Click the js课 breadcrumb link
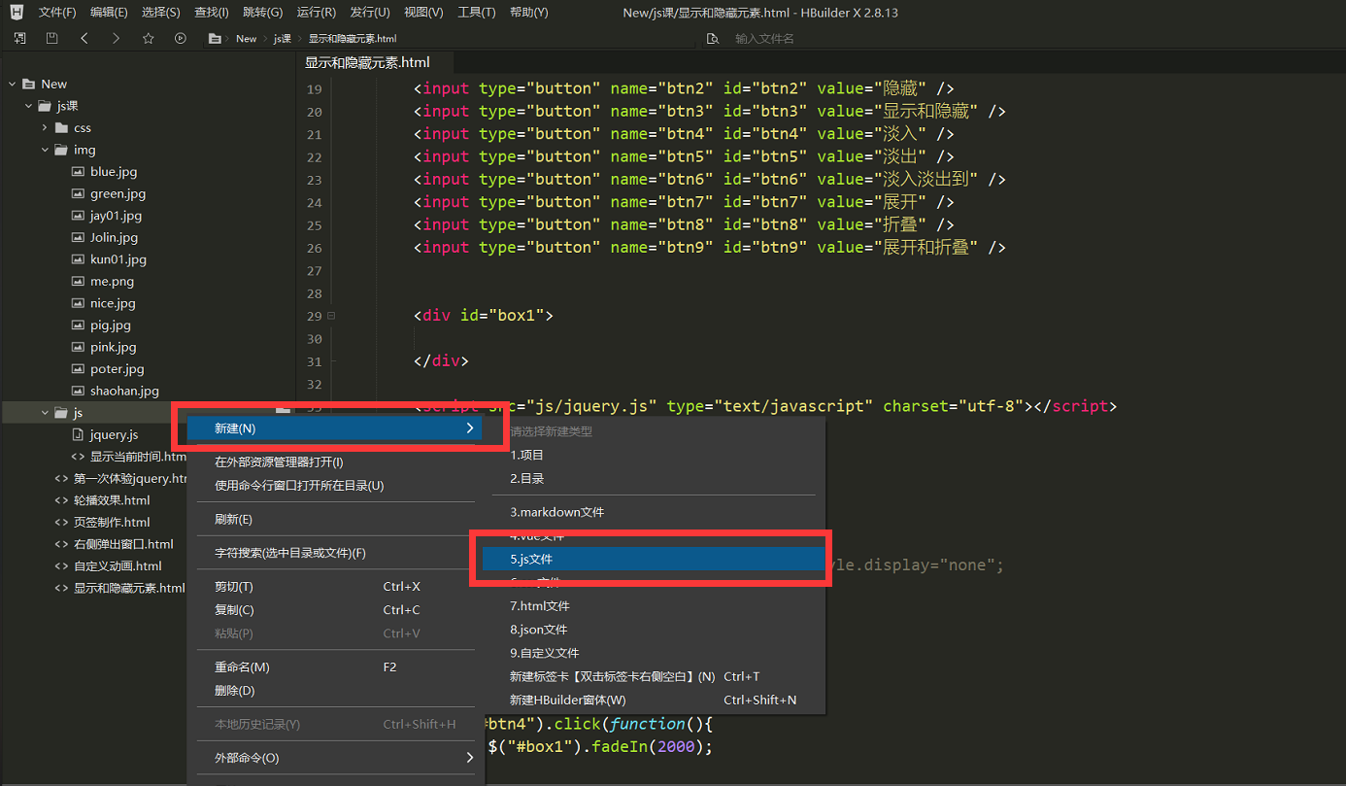The image size is (1346, 786). point(283,39)
